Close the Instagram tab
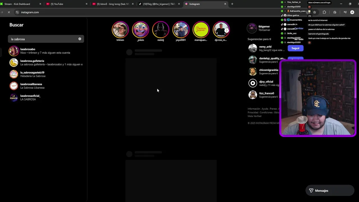The width and height of the screenshot is (359, 202). click(x=225, y=4)
